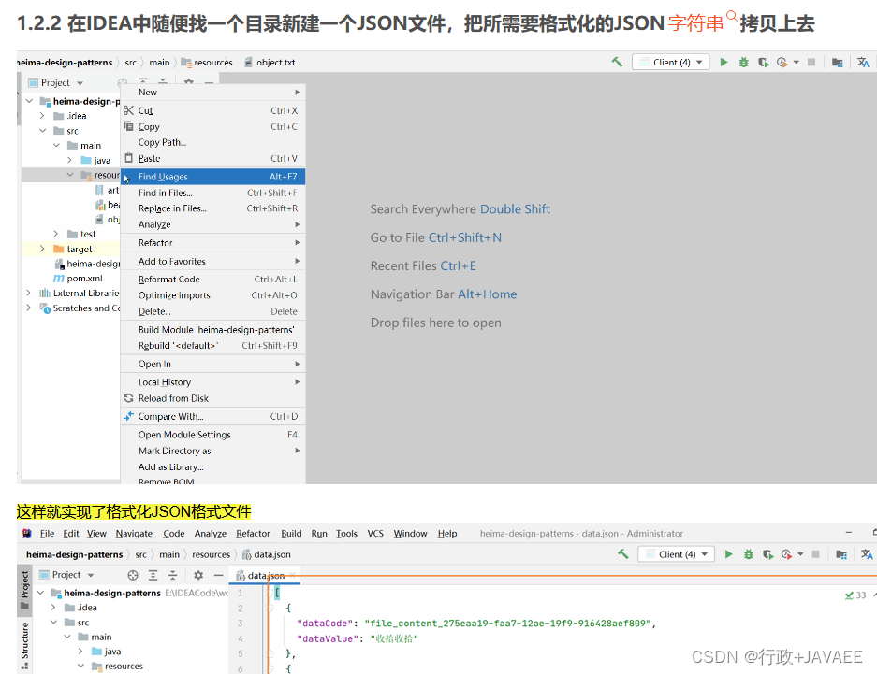Click Select Opened File target icon in lower panel
This screenshot has height=674, width=877.
tap(133, 575)
